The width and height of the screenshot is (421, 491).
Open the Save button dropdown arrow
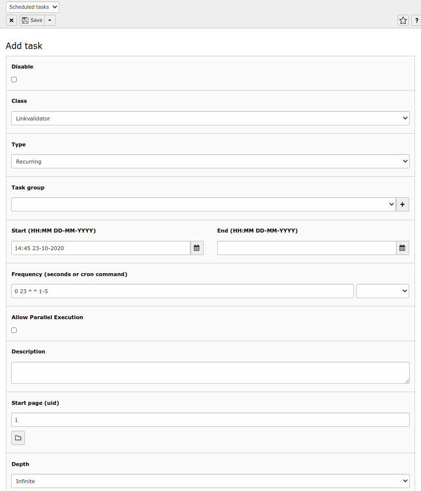pyautogui.click(x=49, y=20)
